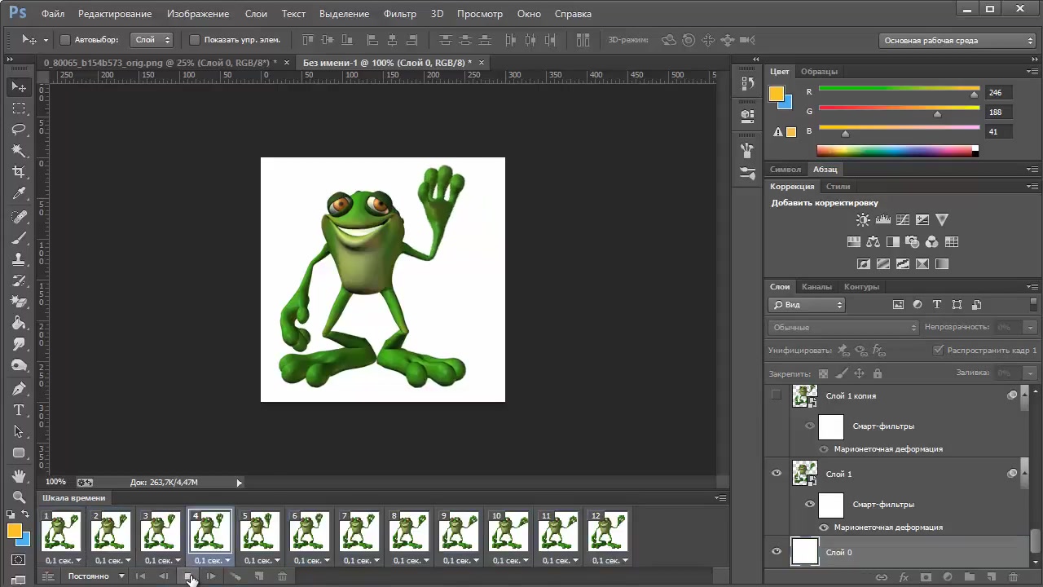The width and height of the screenshot is (1043, 587).
Task: Select the Horizontal Type tool
Action: click(19, 410)
